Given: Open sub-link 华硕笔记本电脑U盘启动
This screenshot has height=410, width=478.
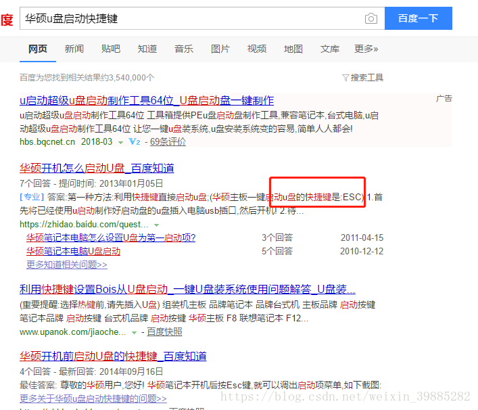Looking at the screenshot, I should [73, 252].
